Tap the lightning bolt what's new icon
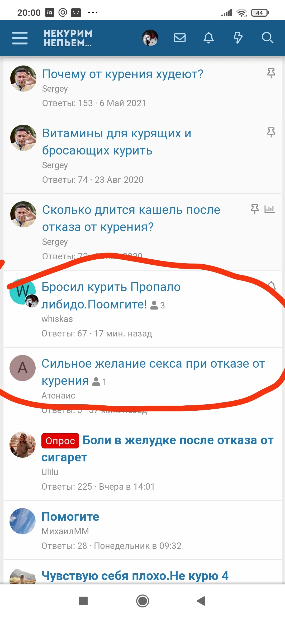This screenshot has width=285, height=618. (x=238, y=38)
